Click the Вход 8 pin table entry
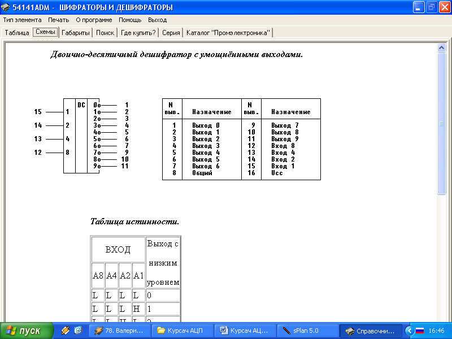Image resolution: width=452 pixels, height=339 pixels. pos(283,146)
